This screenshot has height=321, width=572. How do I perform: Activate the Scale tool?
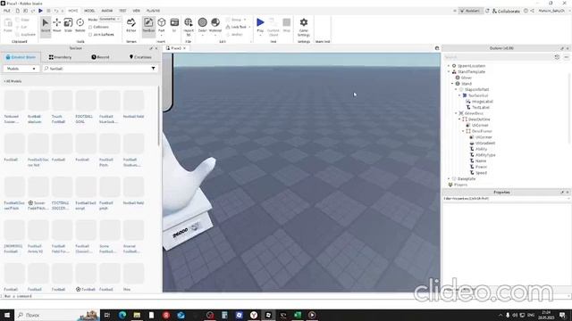tap(68, 26)
